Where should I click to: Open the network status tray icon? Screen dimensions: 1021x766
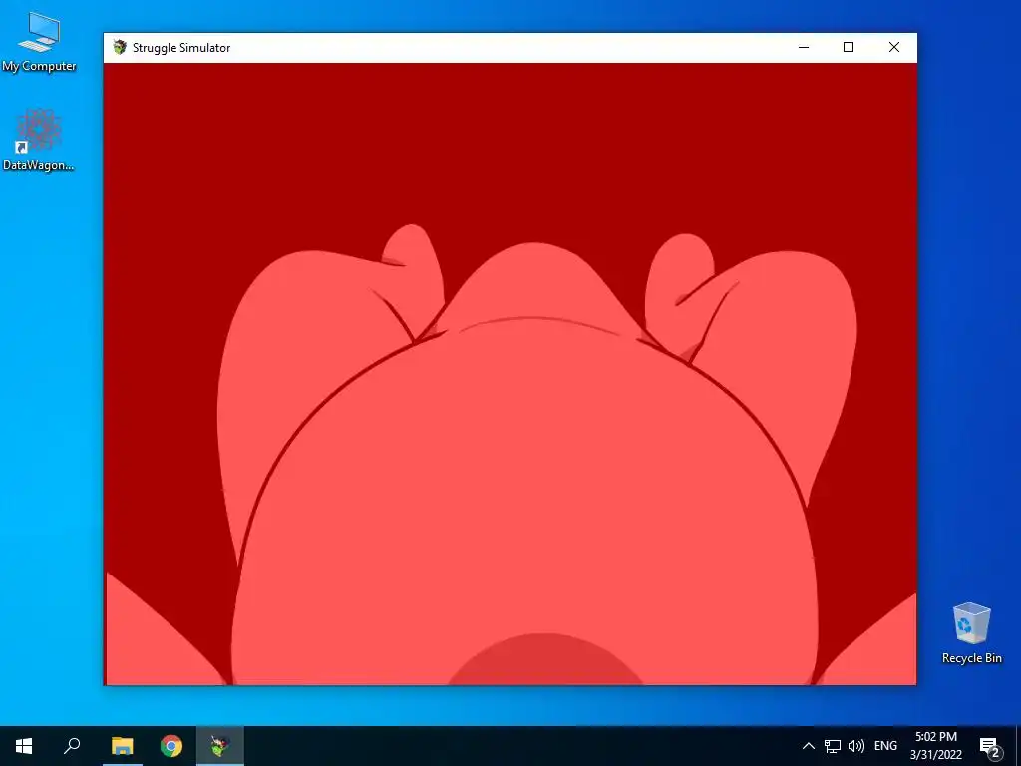pos(833,746)
